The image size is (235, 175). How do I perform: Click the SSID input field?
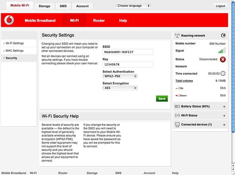[x=128, y=52]
